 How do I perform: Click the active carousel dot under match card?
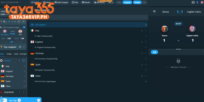12,42
